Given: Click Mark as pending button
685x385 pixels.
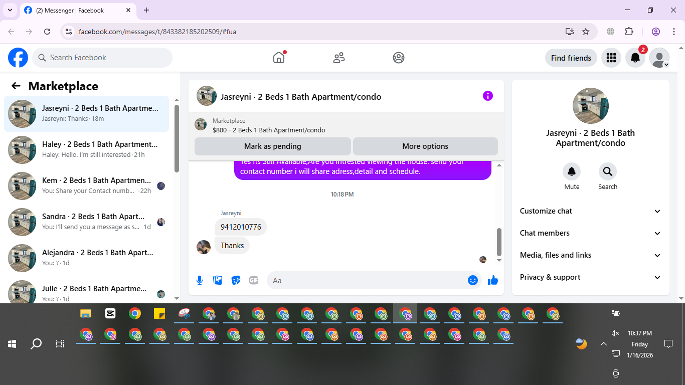Looking at the screenshot, I should coord(273,146).
